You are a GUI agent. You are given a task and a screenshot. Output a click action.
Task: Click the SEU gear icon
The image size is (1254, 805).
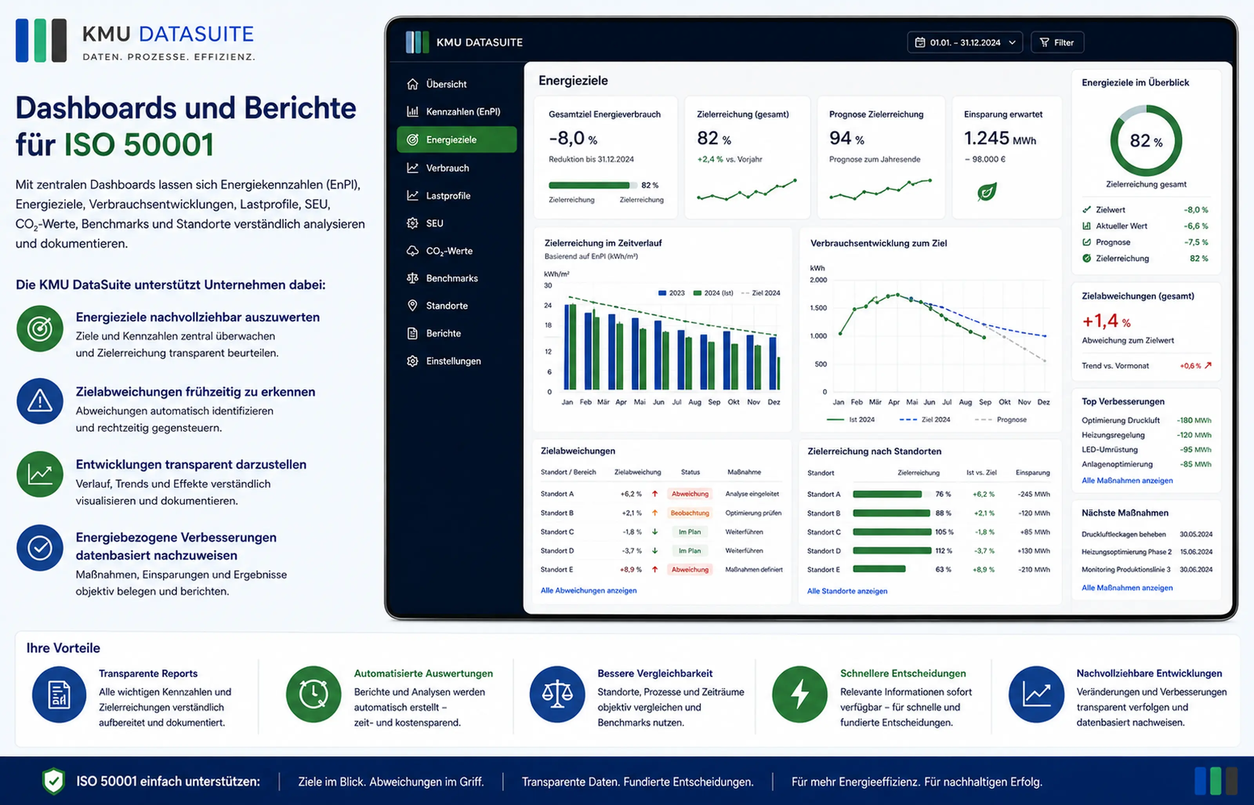[412, 223]
